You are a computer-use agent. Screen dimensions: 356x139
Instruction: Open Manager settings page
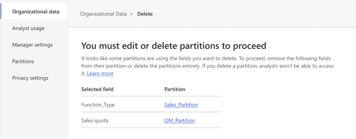pyautogui.click(x=32, y=45)
